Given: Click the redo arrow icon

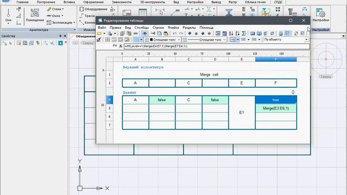Looking at the screenshot, I should (181, 34).
